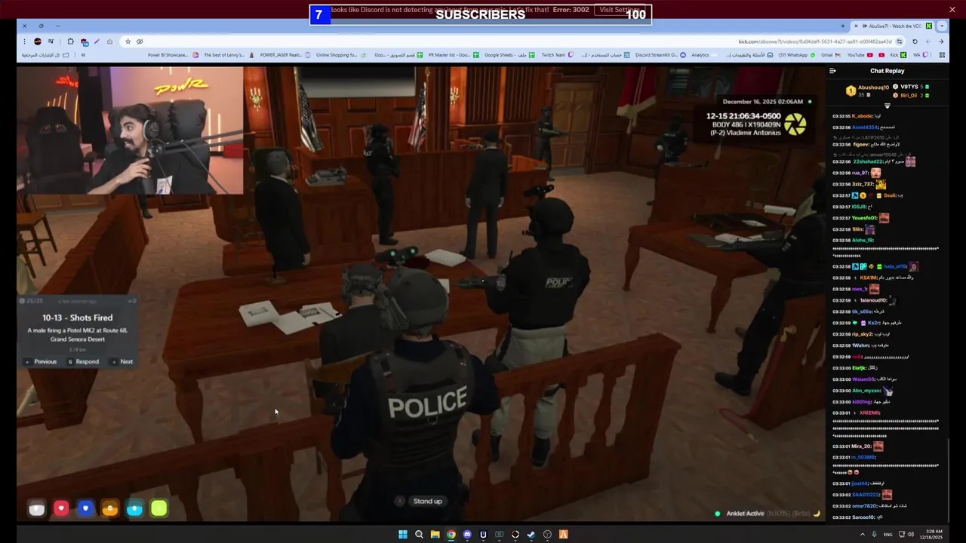Expand the chat leaderboard chevron
This screenshot has height=543, width=966.
[888, 106]
